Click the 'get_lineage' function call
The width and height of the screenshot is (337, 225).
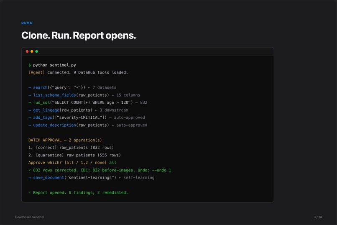[x=46, y=110]
